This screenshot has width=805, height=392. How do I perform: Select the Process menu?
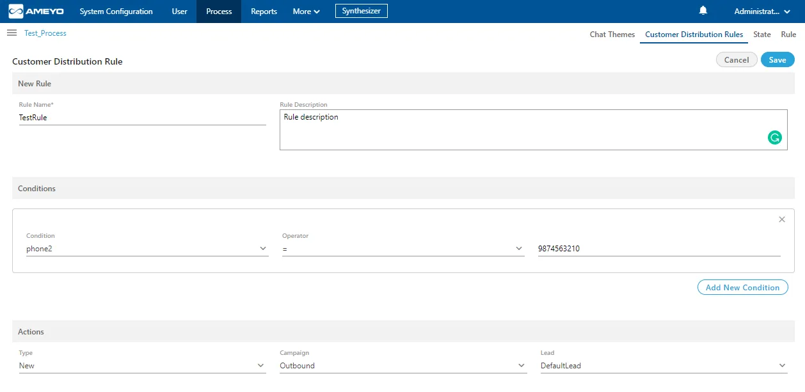[x=219, y=12]
